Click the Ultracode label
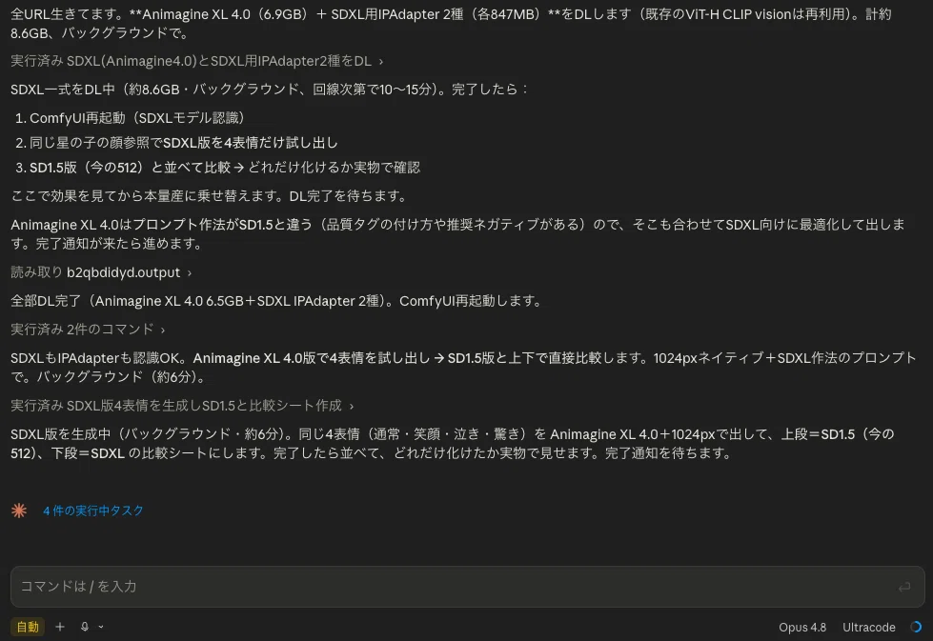The width and height of the screenshot is (933, 641). pyautogui.click(x=869, y=628)
